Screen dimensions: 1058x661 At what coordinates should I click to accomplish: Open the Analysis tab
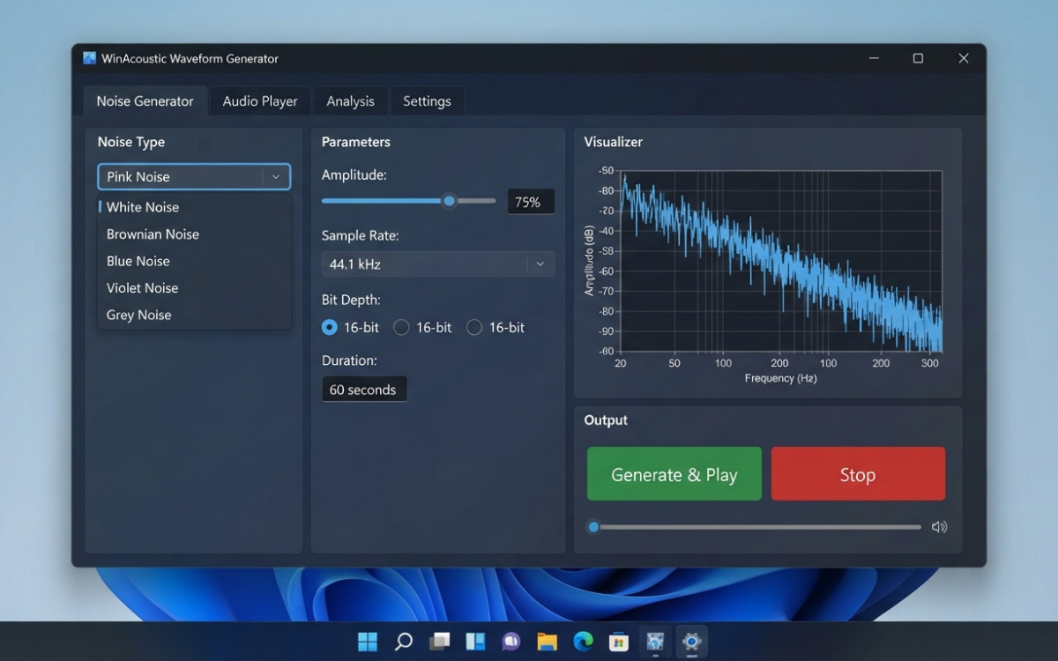(350, 101)
